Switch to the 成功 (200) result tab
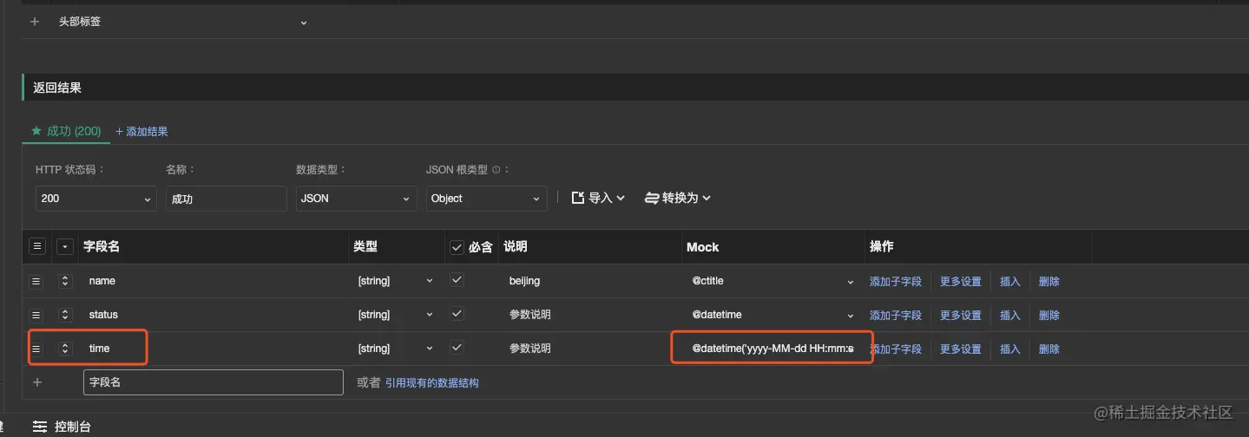This screenshot has width=1249, height=437. [66, 131]
